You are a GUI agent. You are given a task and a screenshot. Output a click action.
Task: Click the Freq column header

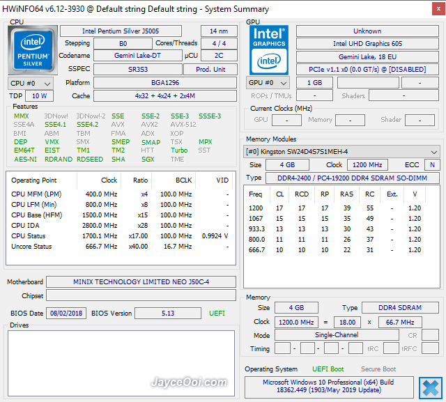point(256,194)
